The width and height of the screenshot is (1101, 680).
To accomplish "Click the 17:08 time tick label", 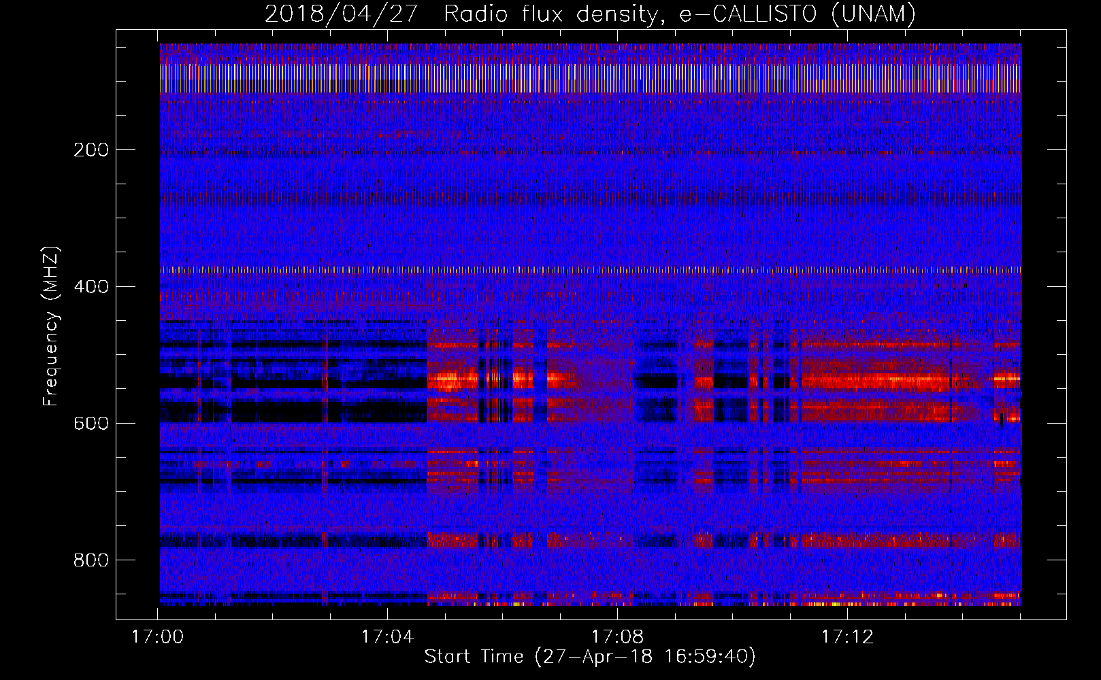I will pos(617,636).
